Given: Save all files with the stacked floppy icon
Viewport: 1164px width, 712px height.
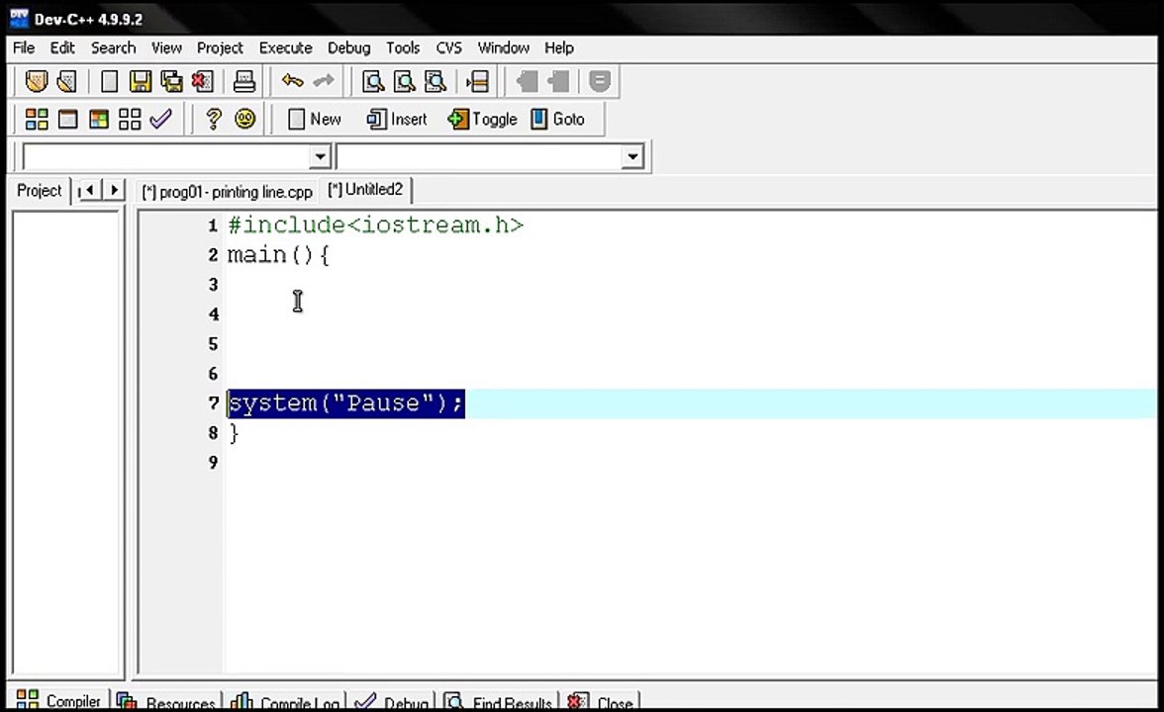Looking at the screenshot, I should point(171,81).
